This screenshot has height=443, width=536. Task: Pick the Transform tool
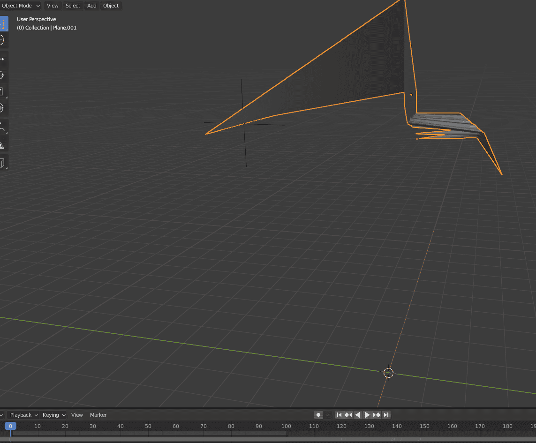coord(4,108)
